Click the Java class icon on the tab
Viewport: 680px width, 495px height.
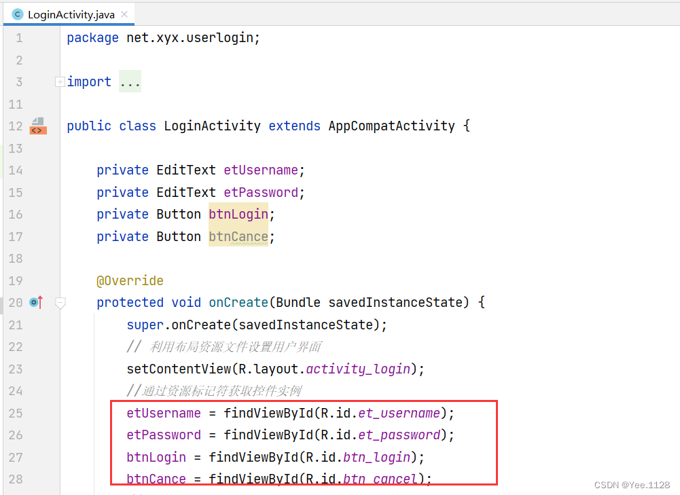(x=18, y=14)
